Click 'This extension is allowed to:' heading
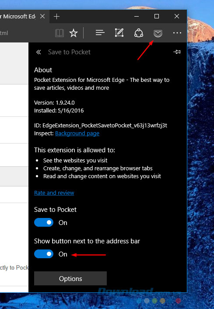Image resolution: width=214 pixels, height=309 pixels. pos(74,150)
